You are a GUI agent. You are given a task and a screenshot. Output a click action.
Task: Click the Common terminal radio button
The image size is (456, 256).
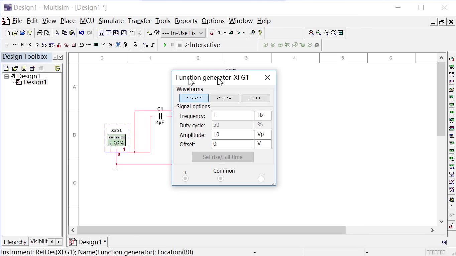click(x=221, y=179)
